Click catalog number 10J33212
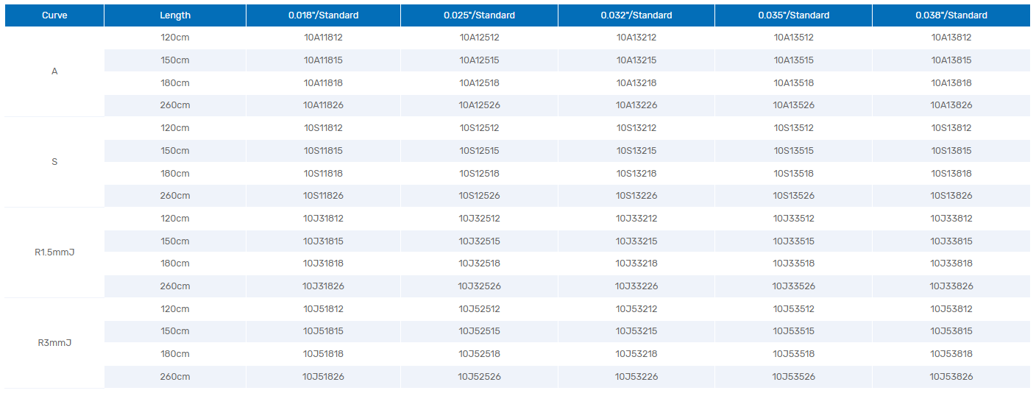The width and height of the screenshot is (1036, 396). tap(636, 219)
